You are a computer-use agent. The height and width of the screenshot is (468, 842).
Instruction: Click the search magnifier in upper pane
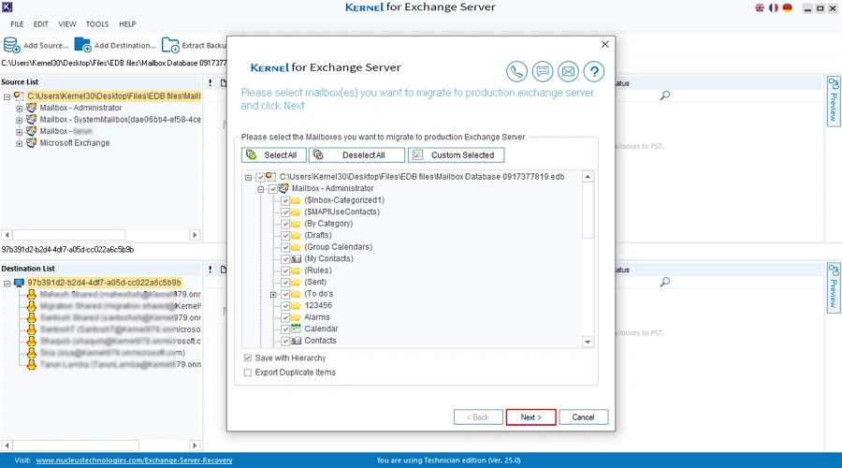click(x=665, y=95)
